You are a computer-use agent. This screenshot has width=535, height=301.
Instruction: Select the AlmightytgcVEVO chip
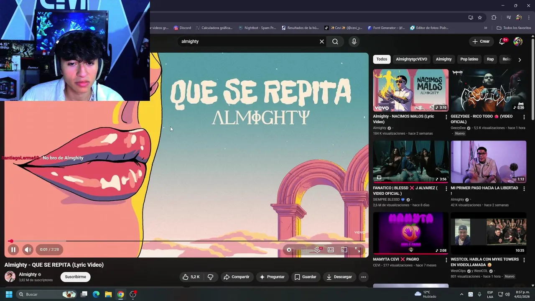411,59
